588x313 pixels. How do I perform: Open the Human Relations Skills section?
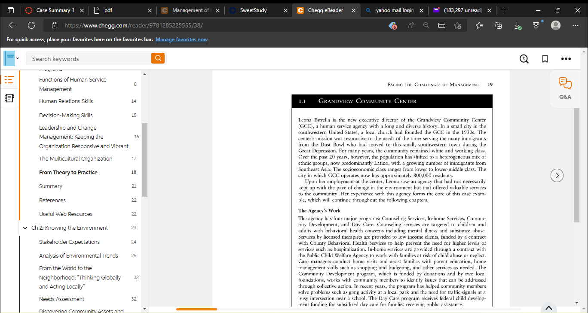[x=66, y=101]
